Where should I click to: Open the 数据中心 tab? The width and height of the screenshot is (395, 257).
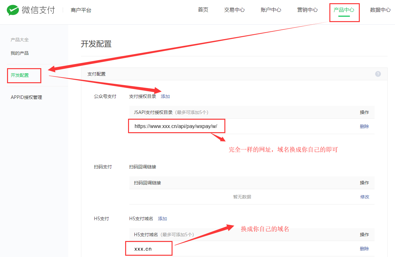[380, 10]
